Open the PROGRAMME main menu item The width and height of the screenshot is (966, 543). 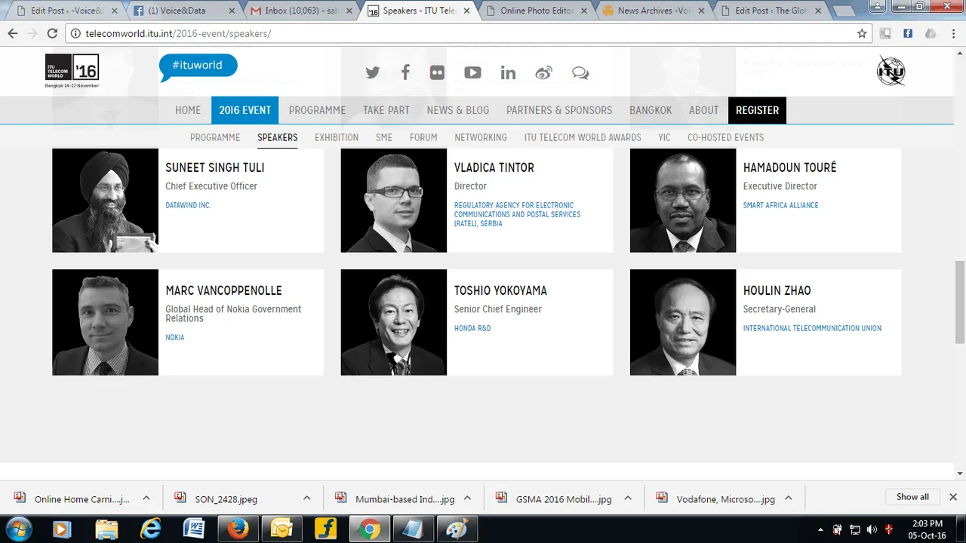(317, 110)
